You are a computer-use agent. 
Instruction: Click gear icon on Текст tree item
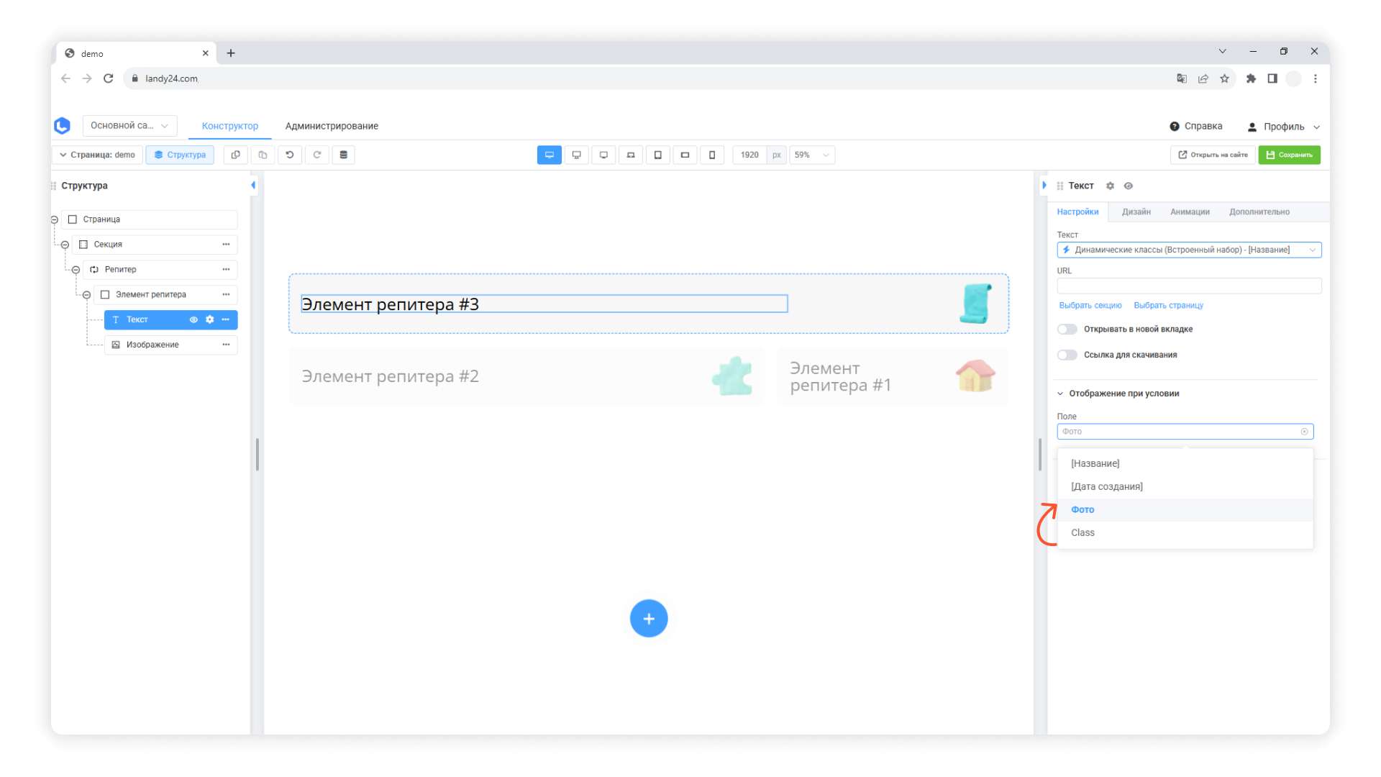coord(209,319)
